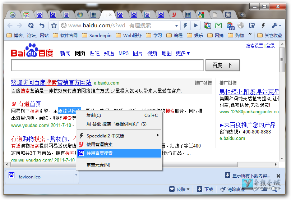Screen dimensions: 291x200
Task: Expand the address bar dropdown arrow
Action: (x=176, y=26)
